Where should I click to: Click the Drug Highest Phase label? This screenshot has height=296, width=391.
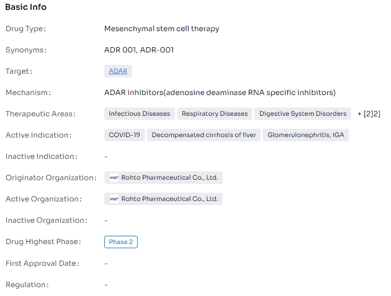43,242
